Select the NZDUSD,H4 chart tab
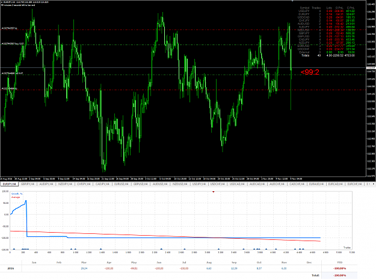The width and height of the screenshot is (376, 279). pyautogui.click(x=180, y=184)
